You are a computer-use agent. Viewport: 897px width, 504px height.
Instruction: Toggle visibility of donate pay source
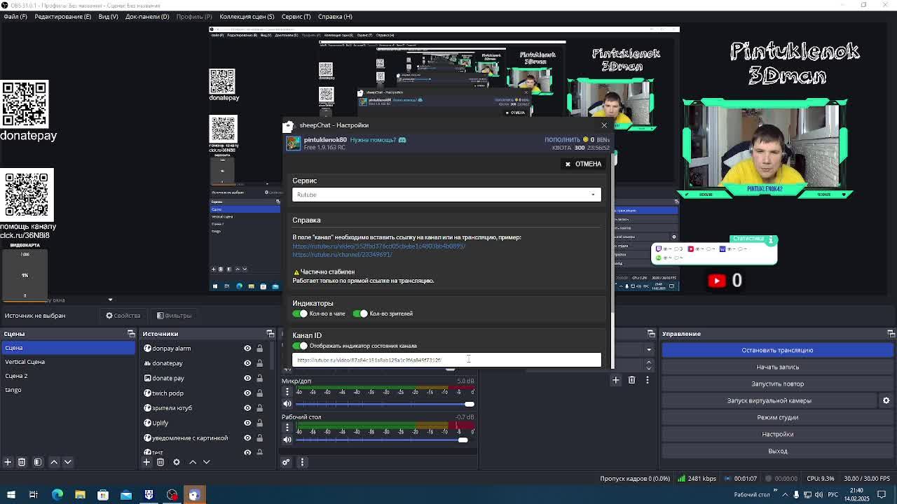point(247,378)
